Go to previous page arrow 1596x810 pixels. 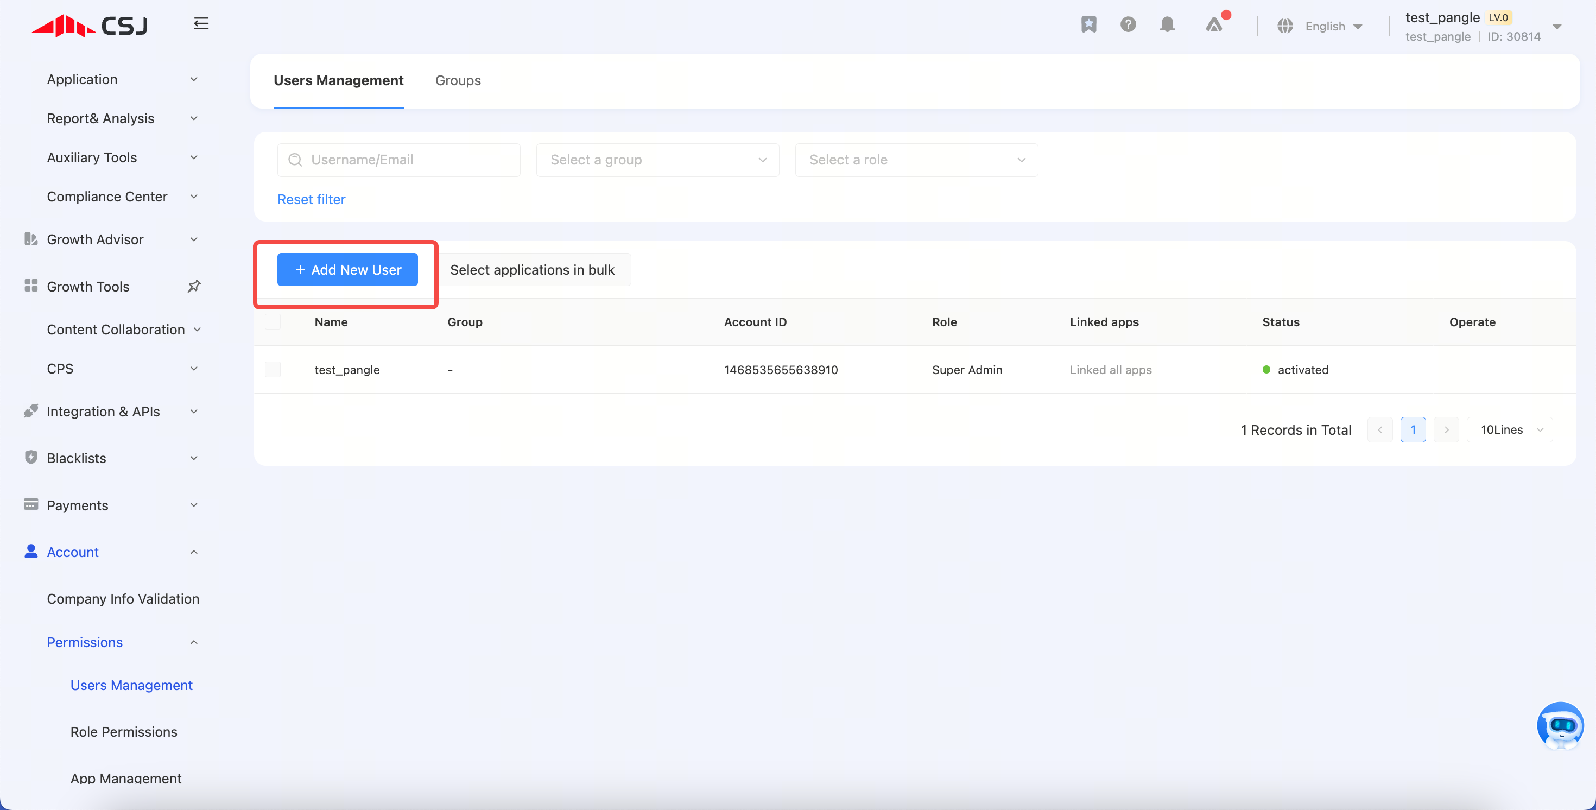pos(1380,429)
